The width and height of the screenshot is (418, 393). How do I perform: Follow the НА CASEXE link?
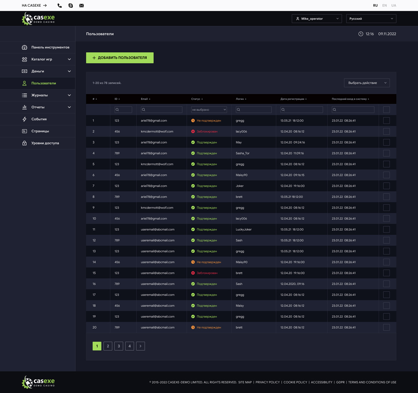tap(34, 5)
